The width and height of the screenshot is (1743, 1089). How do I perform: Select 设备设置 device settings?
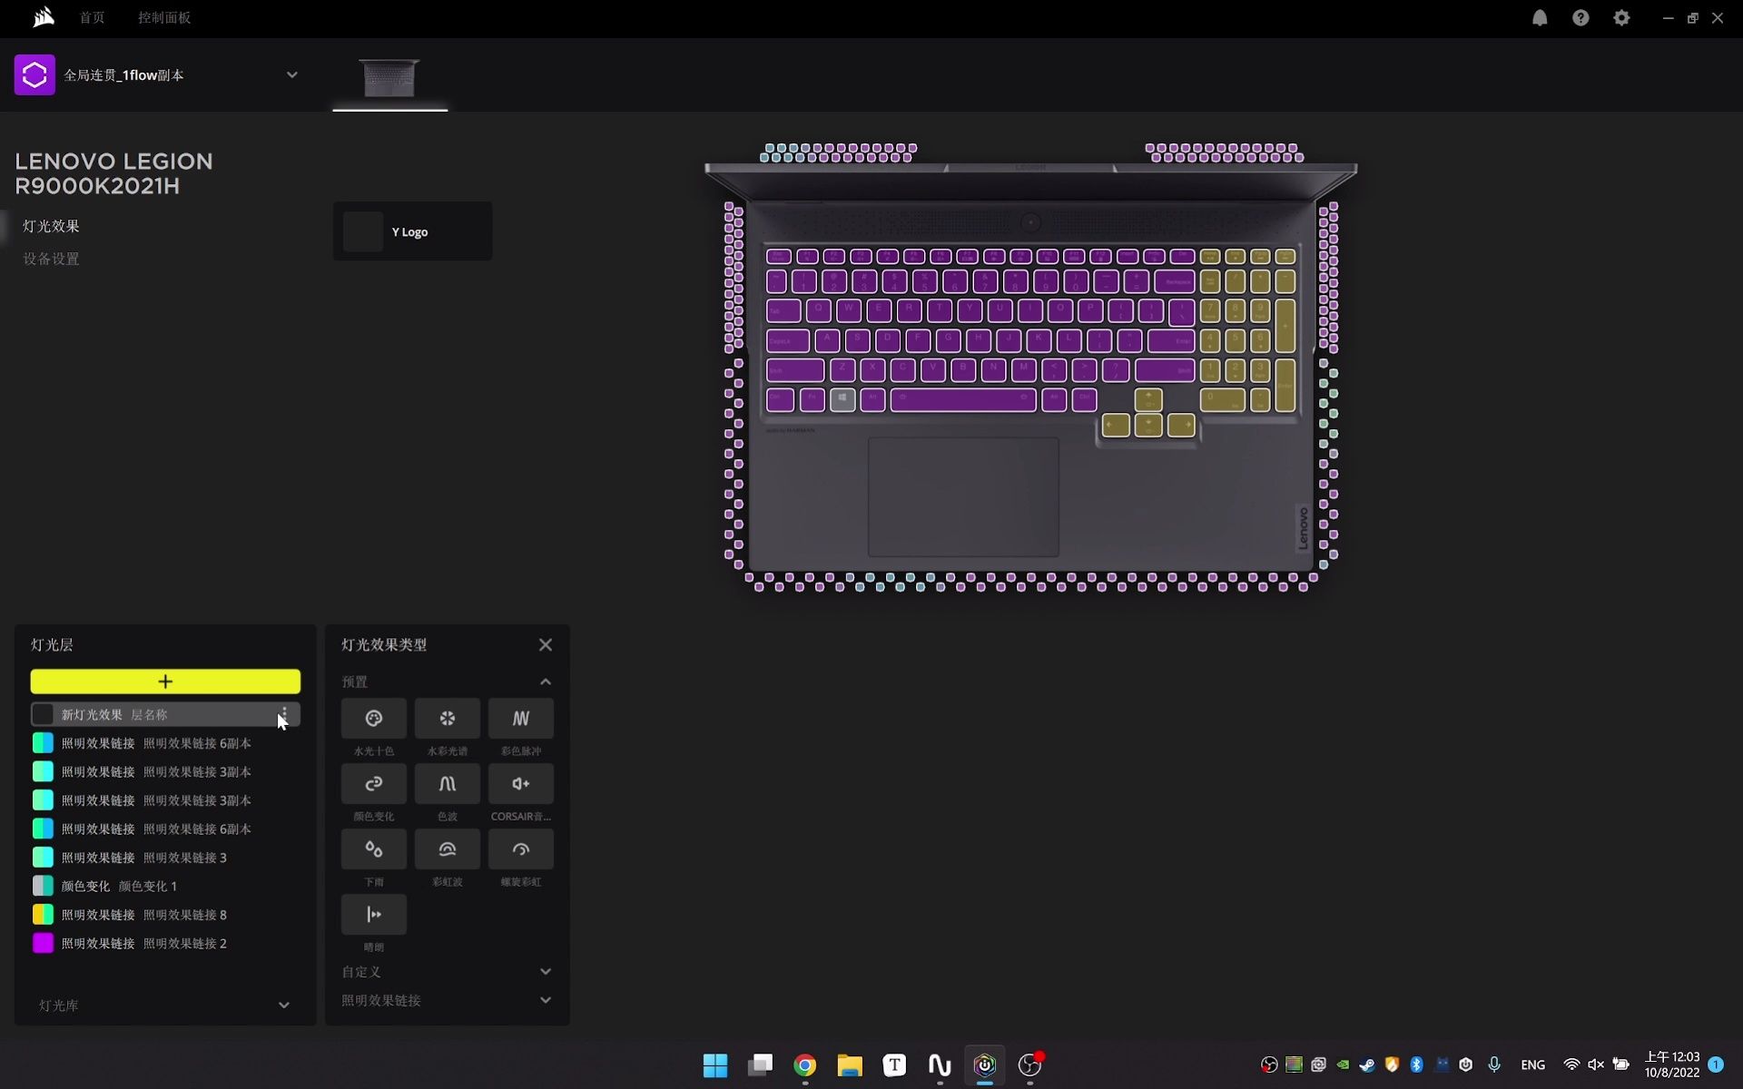coord(51,259)
